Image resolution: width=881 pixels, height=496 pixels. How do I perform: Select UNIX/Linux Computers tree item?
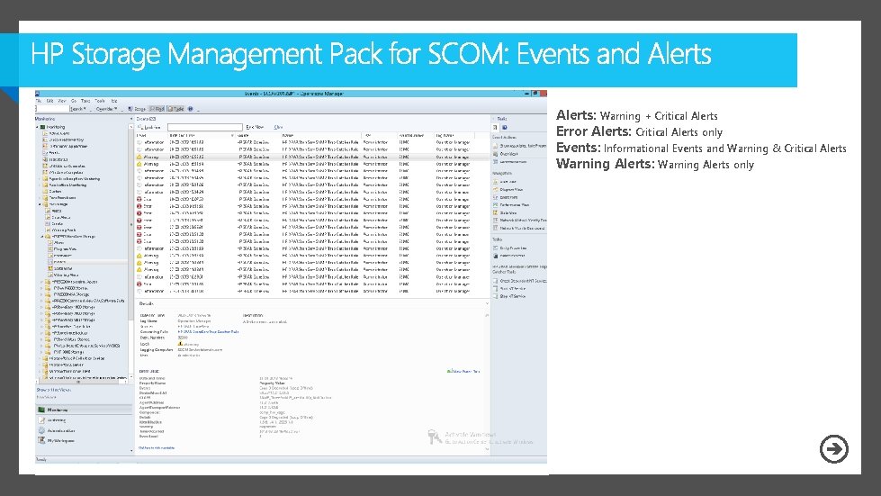tap(67, 167)
